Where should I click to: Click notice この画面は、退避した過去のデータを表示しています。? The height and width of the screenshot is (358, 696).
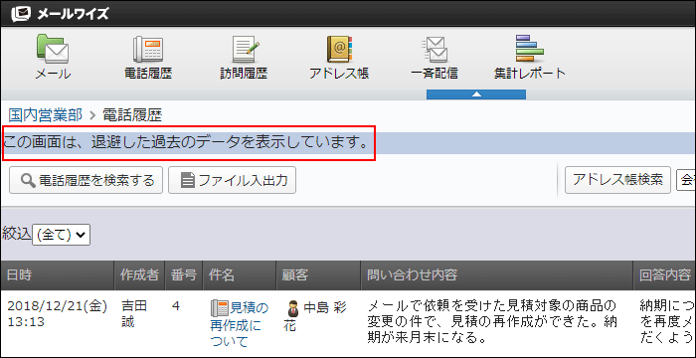point(187,143)
